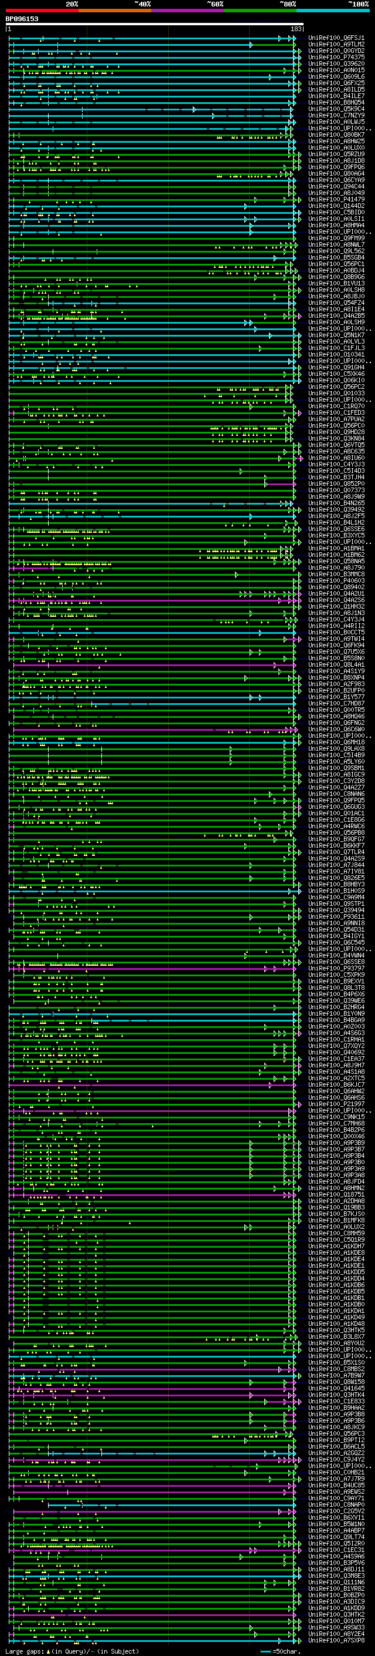Click the white query ruler bar ending at 183
Image resolution: width=375 pixels, height=1656 pixels.
tap(155, 23)
